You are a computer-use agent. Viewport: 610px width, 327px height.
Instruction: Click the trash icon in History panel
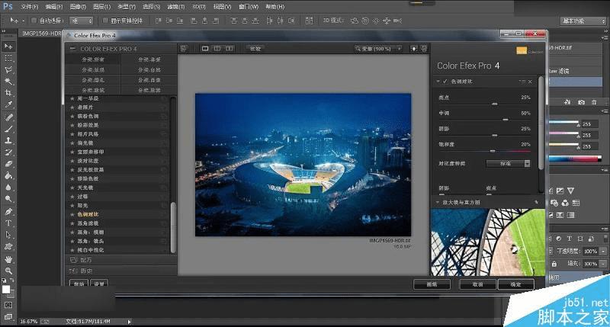tap(594, 102)
